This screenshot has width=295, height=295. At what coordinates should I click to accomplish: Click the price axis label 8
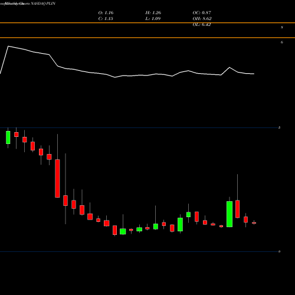(x=282, y=28)
